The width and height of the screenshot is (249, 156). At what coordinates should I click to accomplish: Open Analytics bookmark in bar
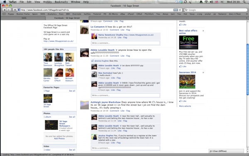pos(52,14)
